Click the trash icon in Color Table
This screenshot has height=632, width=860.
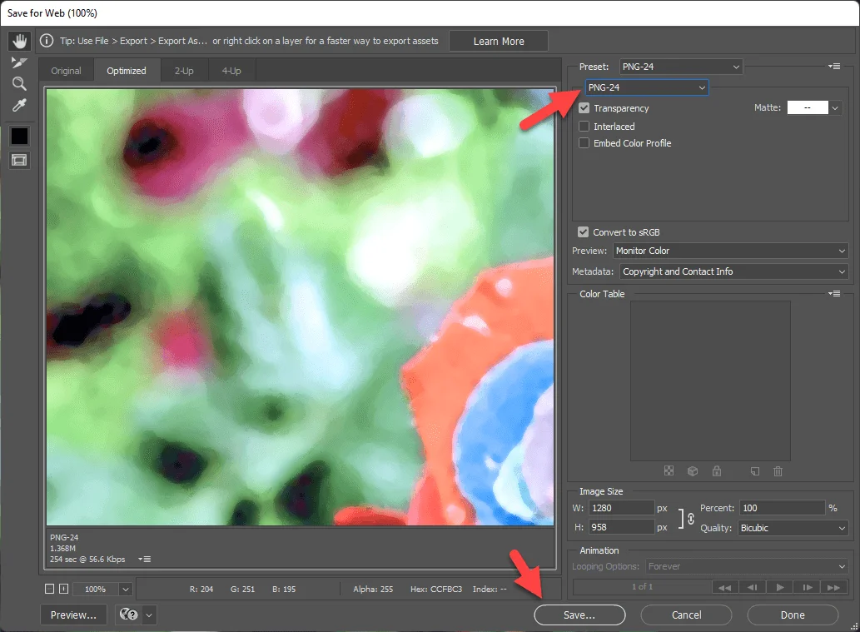(x=778, y=470)
